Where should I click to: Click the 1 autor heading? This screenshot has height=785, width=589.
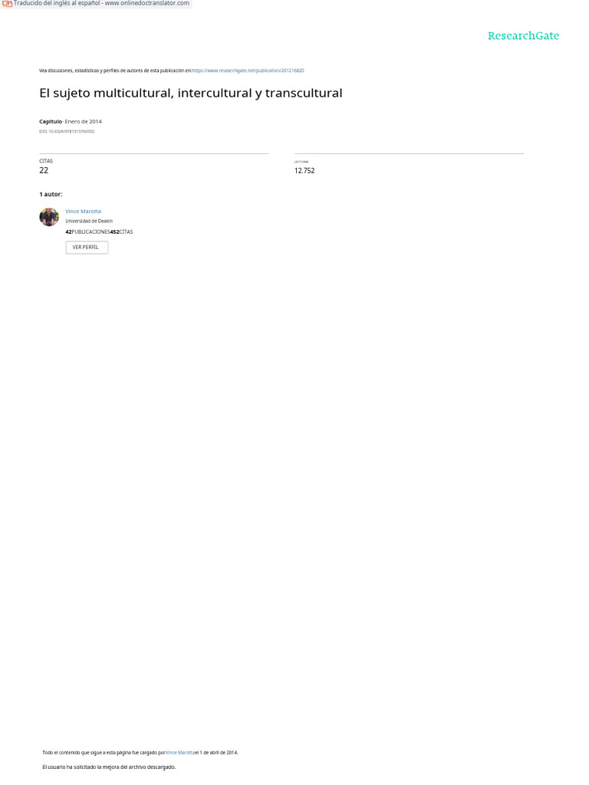coord(51,194)
